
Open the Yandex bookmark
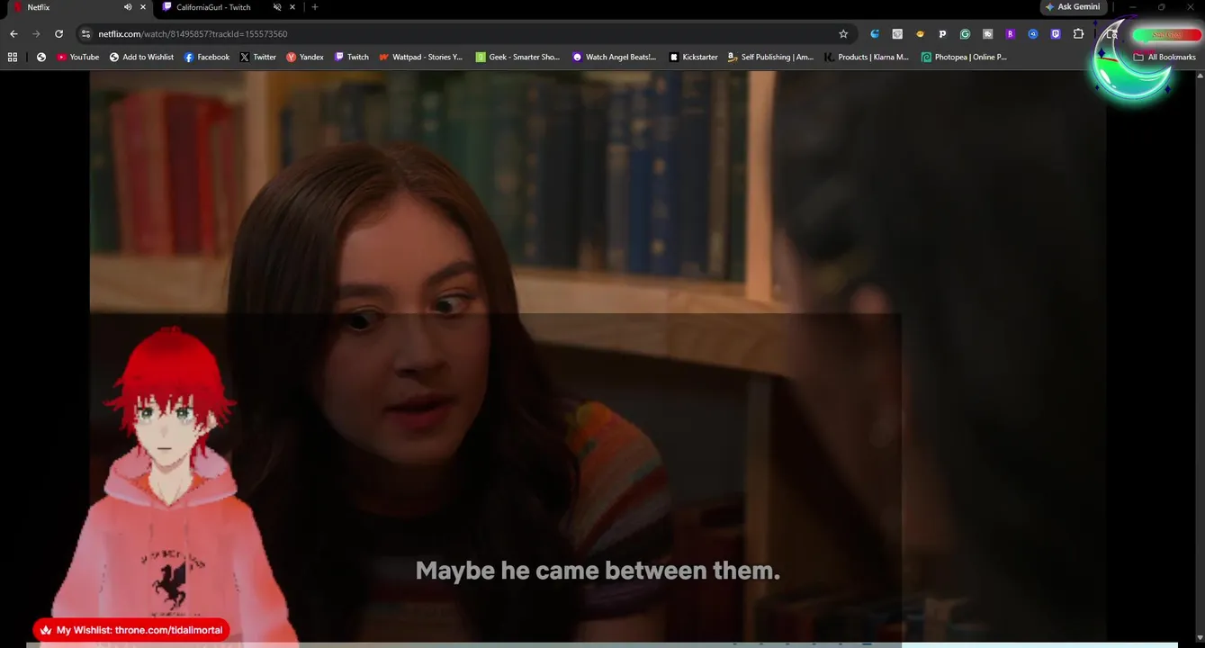(x=305, y=57)
